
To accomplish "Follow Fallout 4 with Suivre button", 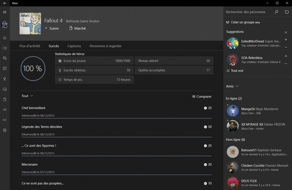I will [x=52, y=28].
